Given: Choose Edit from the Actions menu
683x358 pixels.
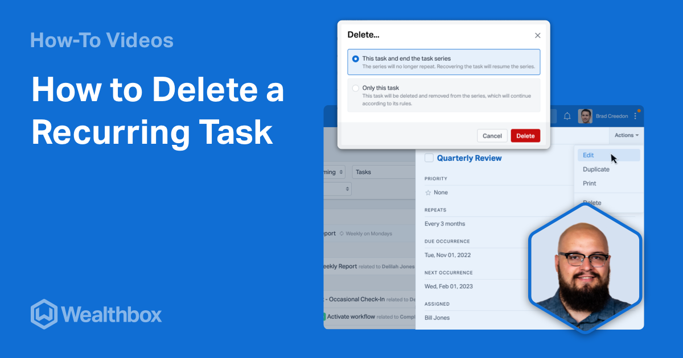Looking at the screenshot, I should [x=608, y=155].
